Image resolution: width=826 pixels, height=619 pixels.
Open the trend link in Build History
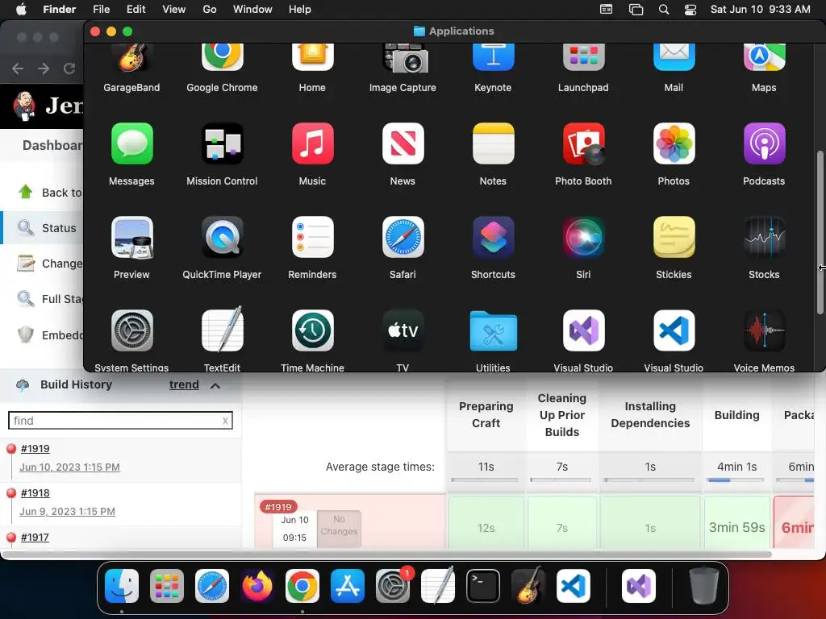pyautogui.click(x=184, y=384)
